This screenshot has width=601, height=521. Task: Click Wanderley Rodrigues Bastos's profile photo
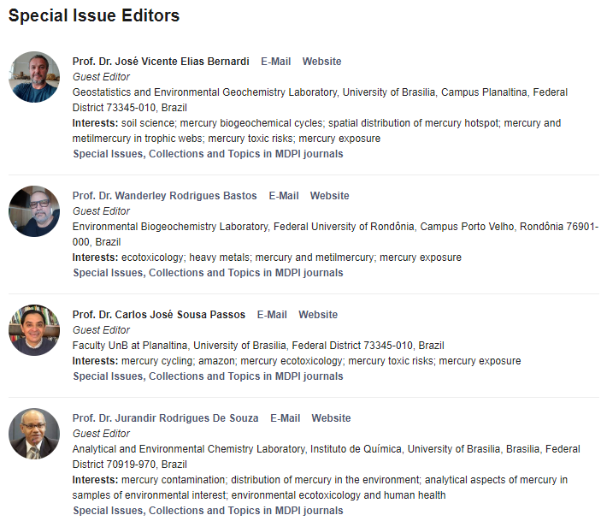pos(34,211)
